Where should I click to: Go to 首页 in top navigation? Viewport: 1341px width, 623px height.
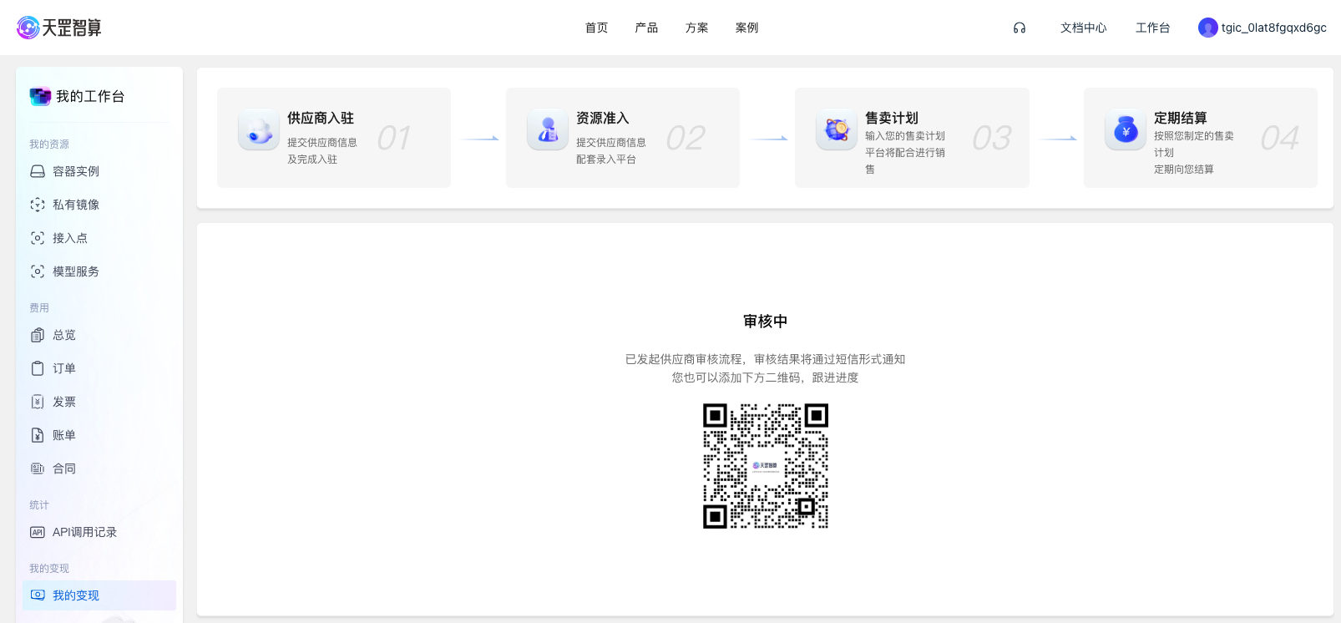(x=596, y=28)
